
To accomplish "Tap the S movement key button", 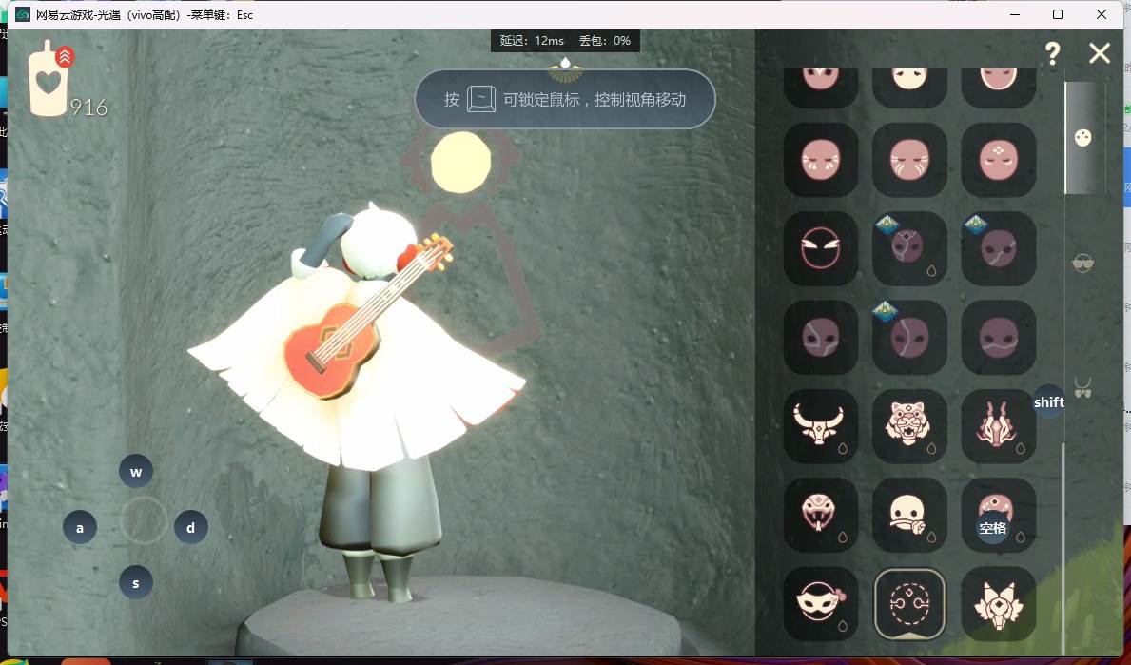I will coord(136,583).
